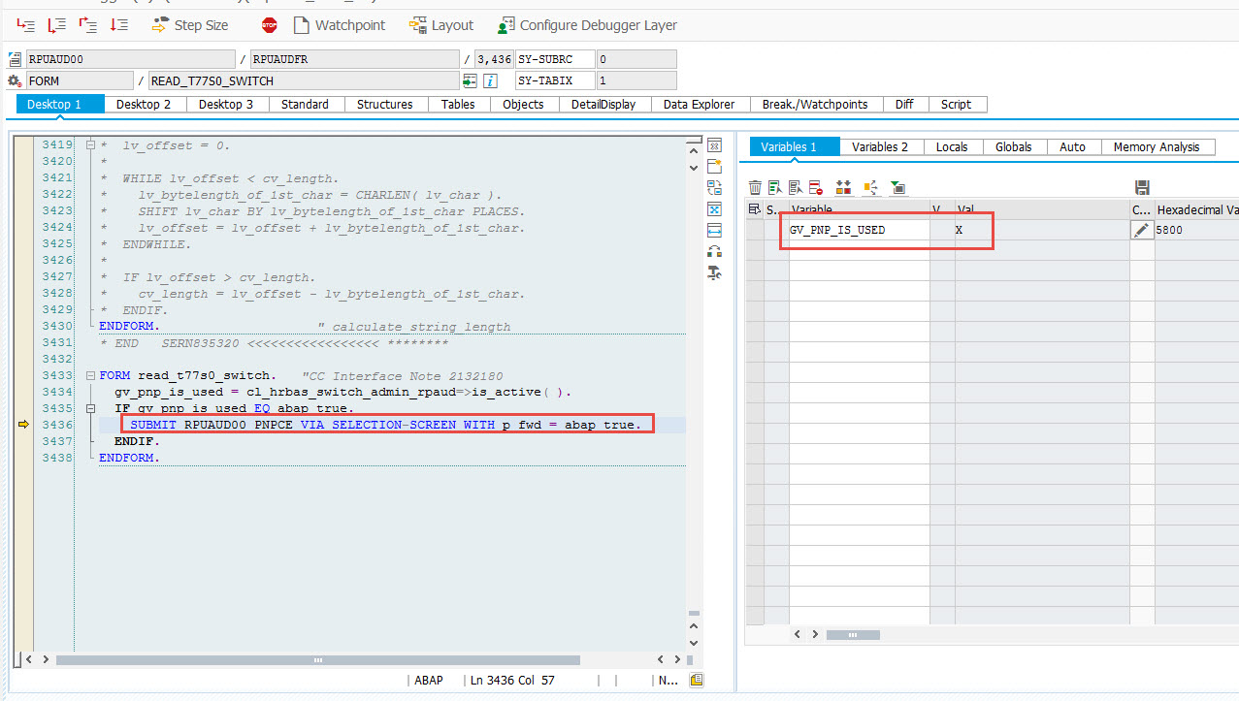This screenshot has width=1239, height=701.
Task: Select the Locals tab
Action: tap(952, 146)
